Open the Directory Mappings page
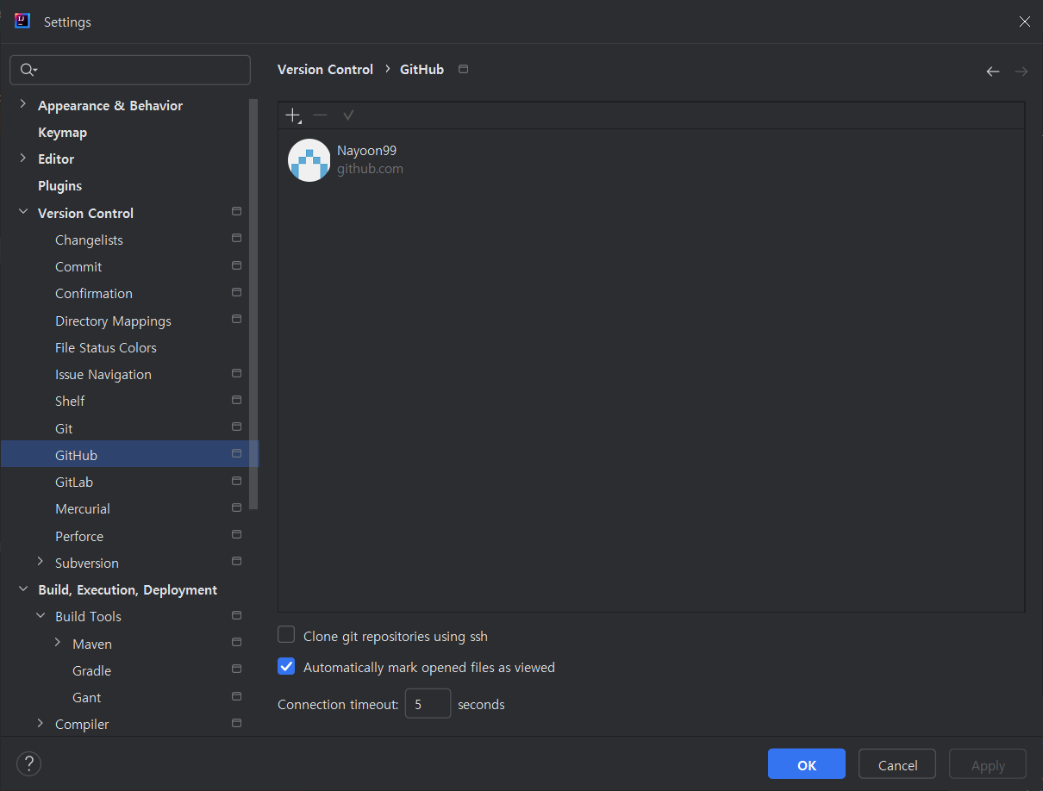 [x=113, y=321]
